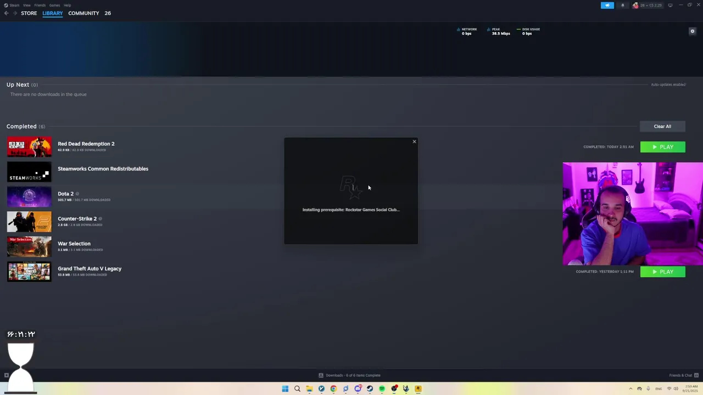Switch to the STORE tab

(x=29, y=13)
